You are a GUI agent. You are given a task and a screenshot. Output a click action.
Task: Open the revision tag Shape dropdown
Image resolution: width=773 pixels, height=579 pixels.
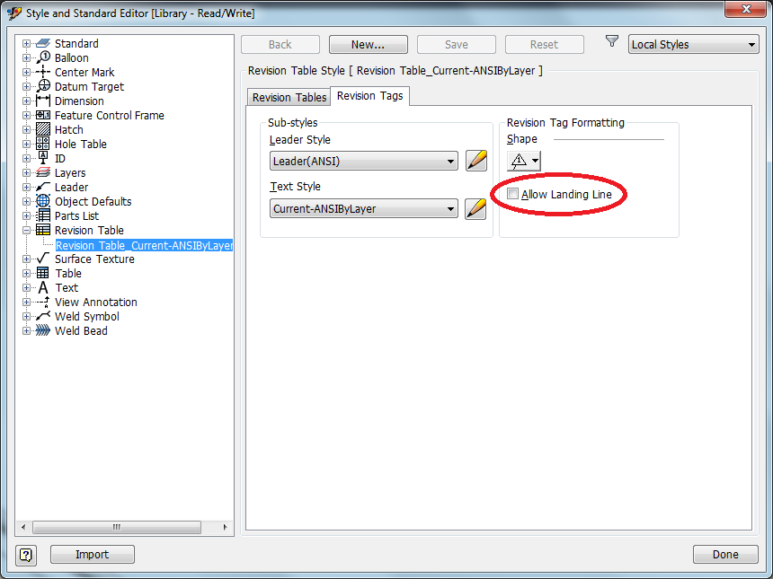(522, 160)
